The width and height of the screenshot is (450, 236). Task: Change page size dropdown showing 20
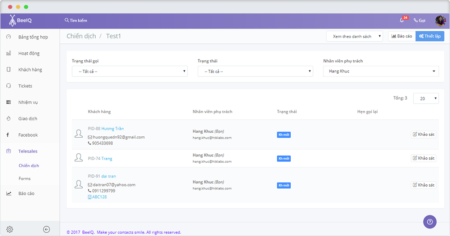coord(425,98)
